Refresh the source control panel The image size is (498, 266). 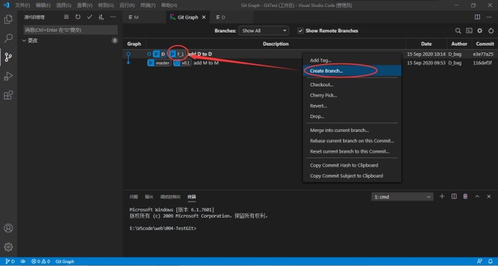click(x=77, y=17)
